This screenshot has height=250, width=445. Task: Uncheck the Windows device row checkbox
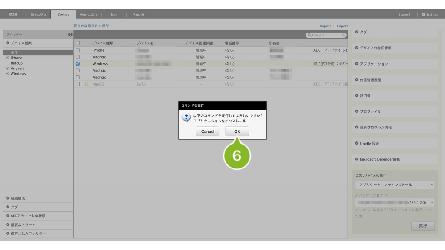tap(78, 64)
